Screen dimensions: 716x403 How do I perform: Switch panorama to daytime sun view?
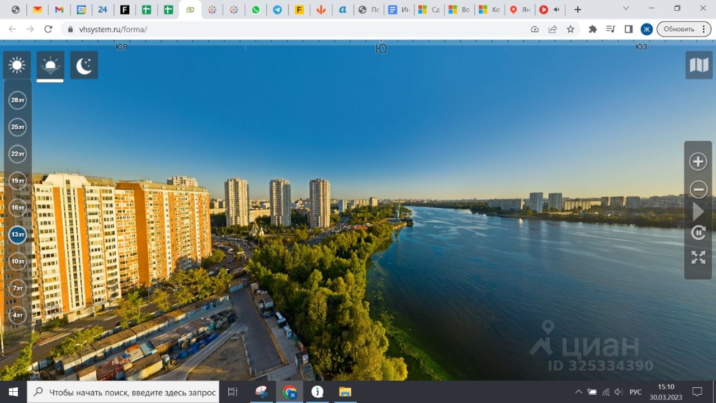tap(17, 65)
